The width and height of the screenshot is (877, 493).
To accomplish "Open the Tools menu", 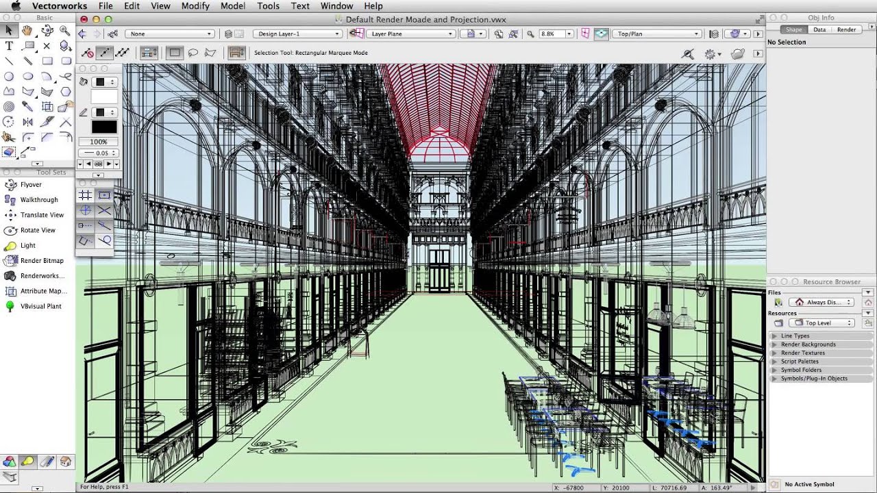I will click(268, 6).
